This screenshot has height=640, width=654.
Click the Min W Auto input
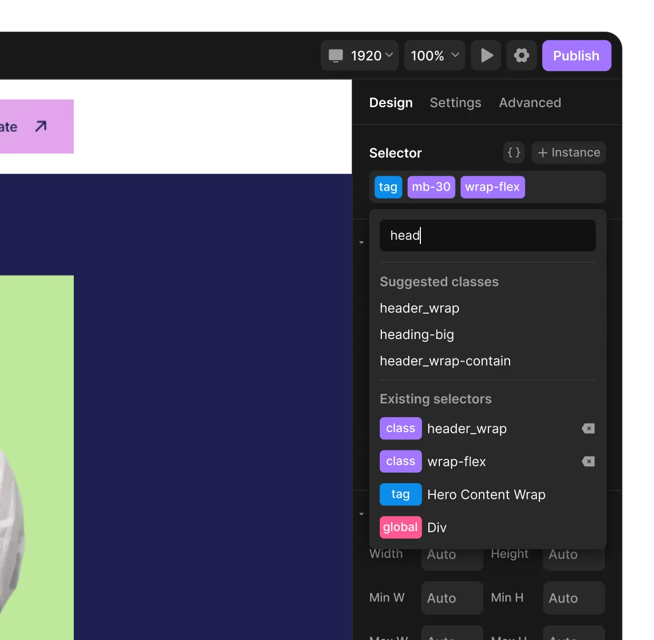tap(452, 598)
